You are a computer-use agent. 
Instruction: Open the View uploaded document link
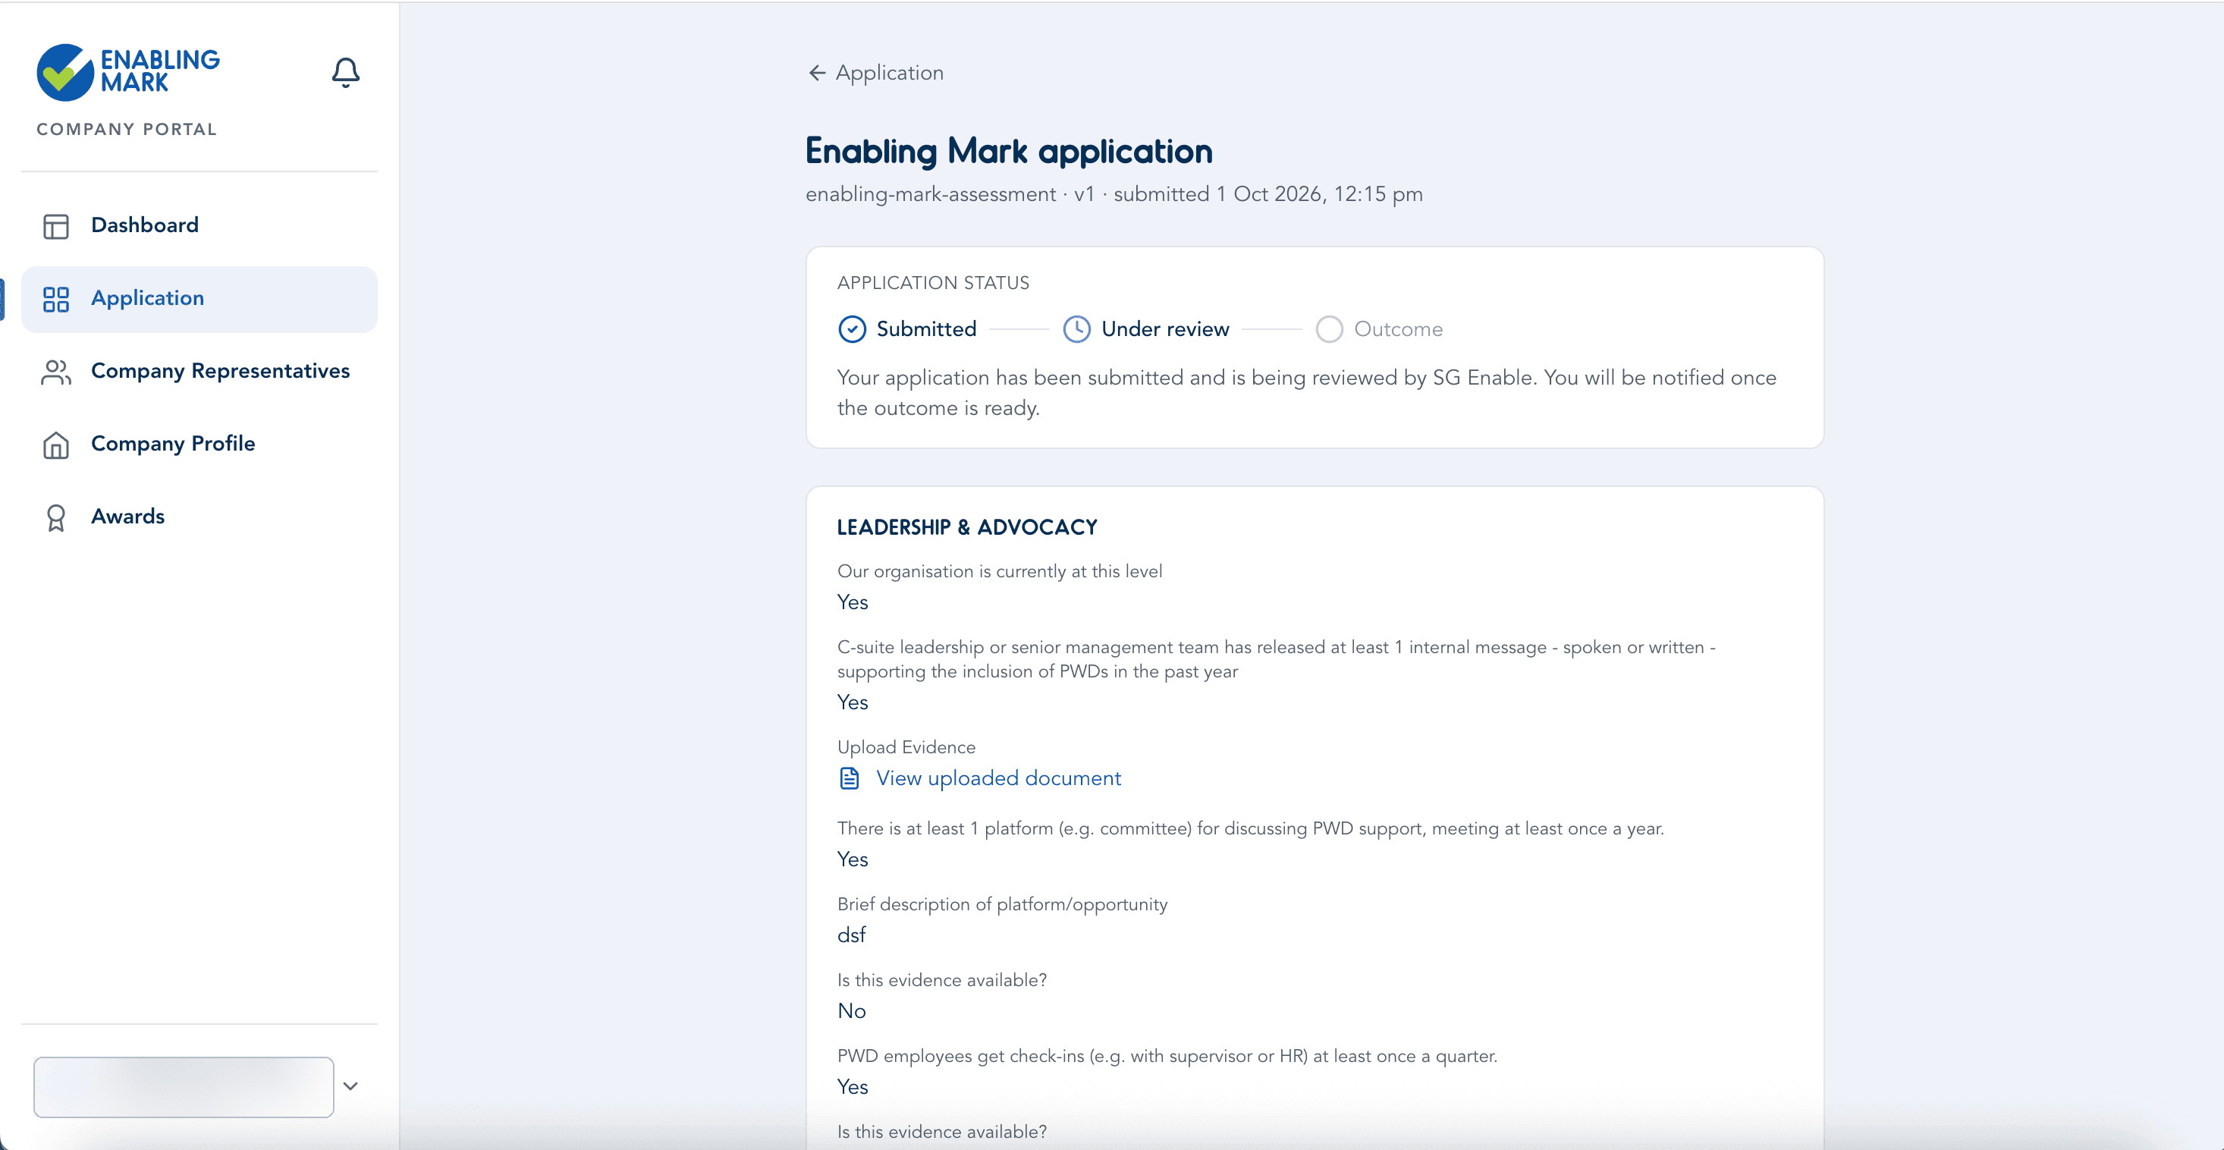pyautogui.click(x=998, y=779)
